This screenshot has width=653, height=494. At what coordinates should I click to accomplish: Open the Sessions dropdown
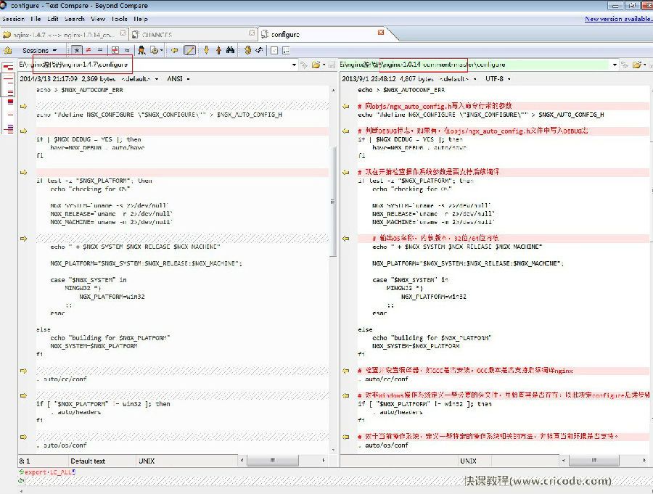click(39, 50)
